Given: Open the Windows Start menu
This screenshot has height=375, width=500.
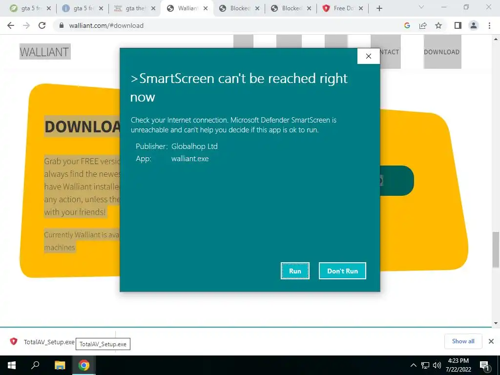Looking at the screenshot, I should point(12,365).
